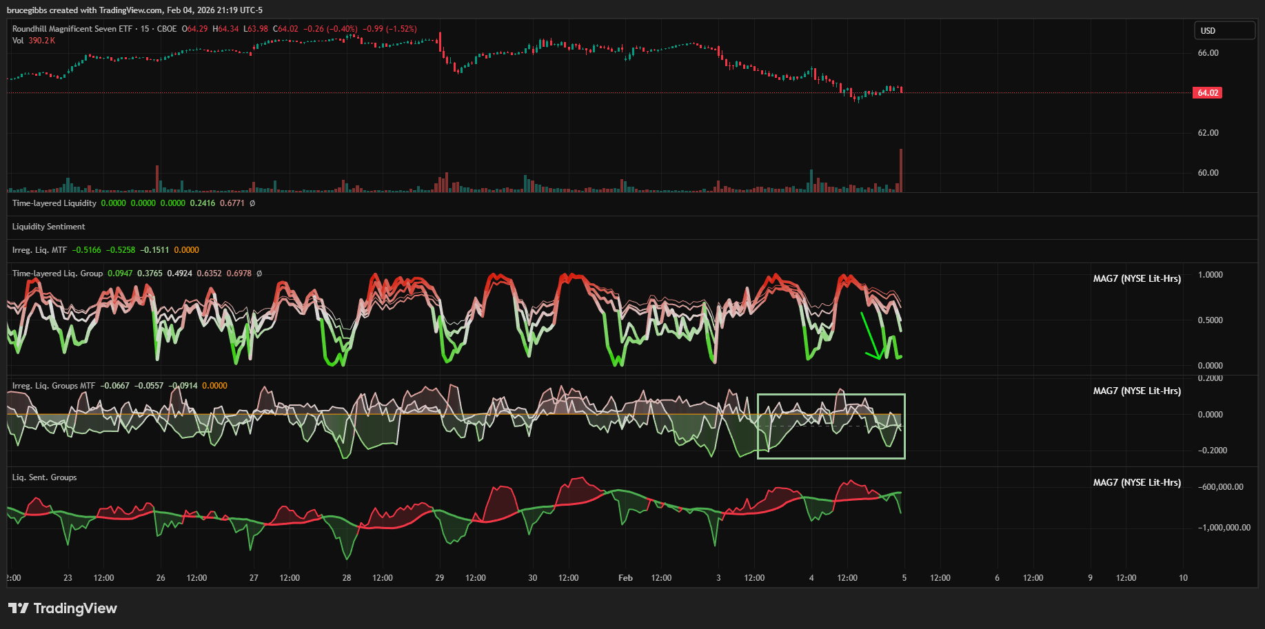Expand the collapsed Time-layered Liquidity pane
Screen dimensions: 1265x629
click(54, 203)
